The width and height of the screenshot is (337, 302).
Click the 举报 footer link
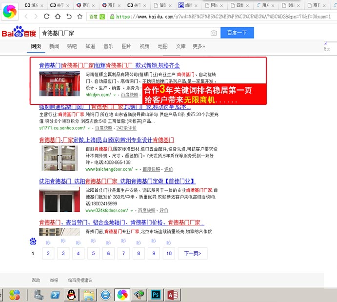54,280
